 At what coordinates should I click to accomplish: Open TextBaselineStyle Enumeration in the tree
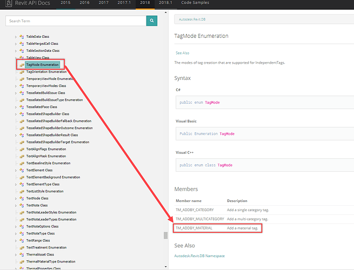pos(48,163)
